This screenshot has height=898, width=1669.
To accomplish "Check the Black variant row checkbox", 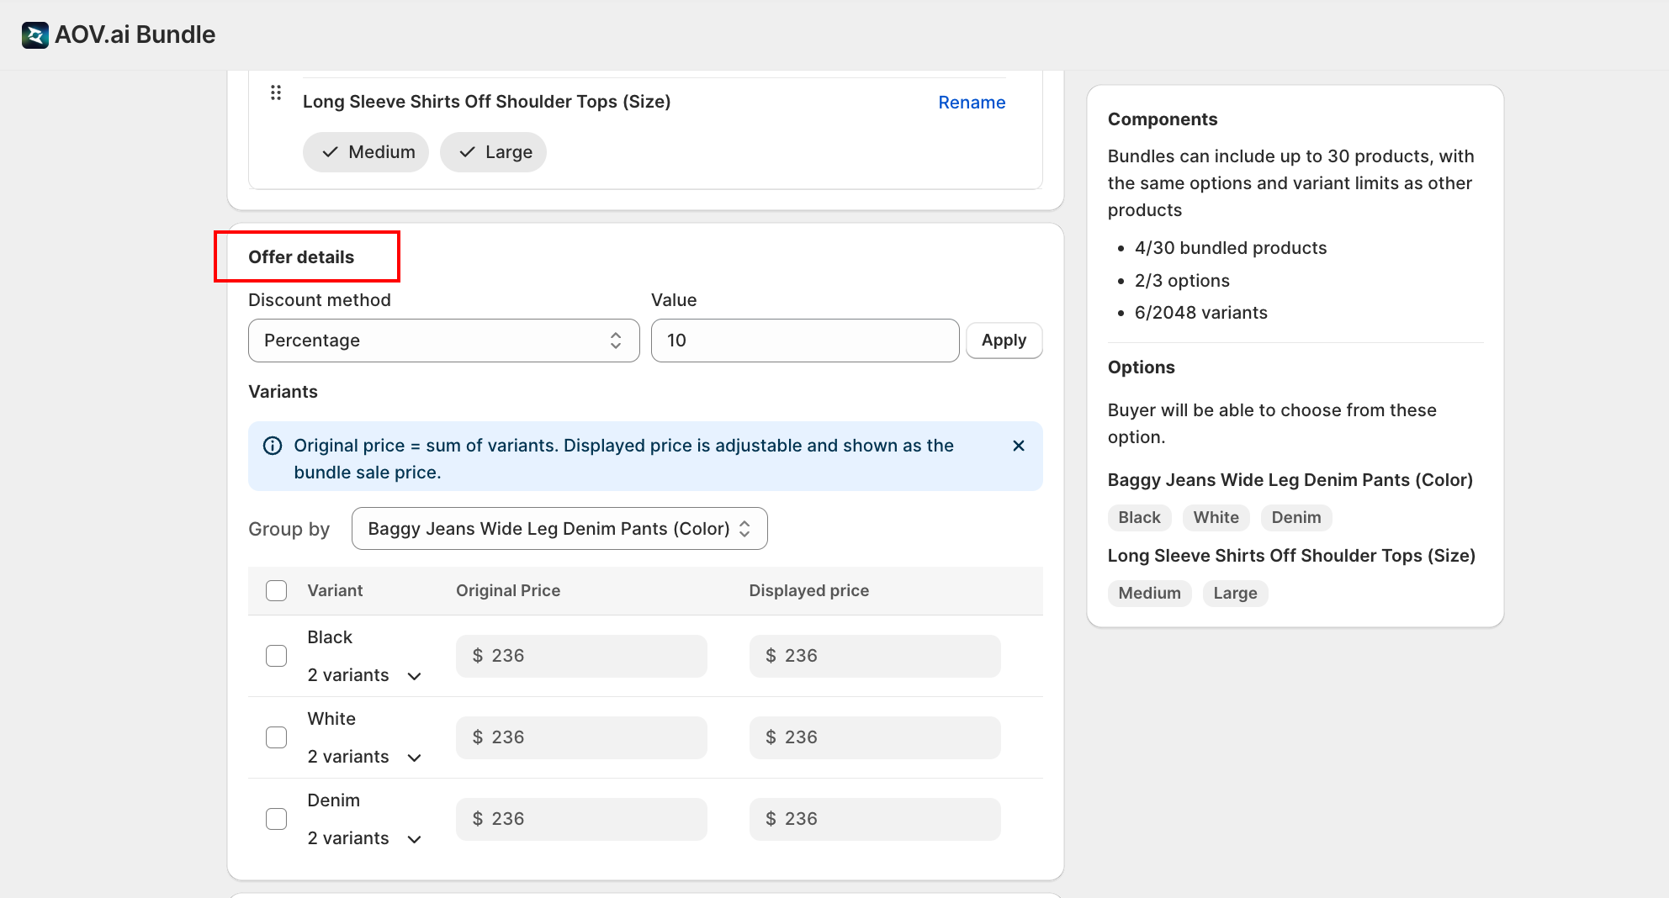I will click(x=276, y=656).
